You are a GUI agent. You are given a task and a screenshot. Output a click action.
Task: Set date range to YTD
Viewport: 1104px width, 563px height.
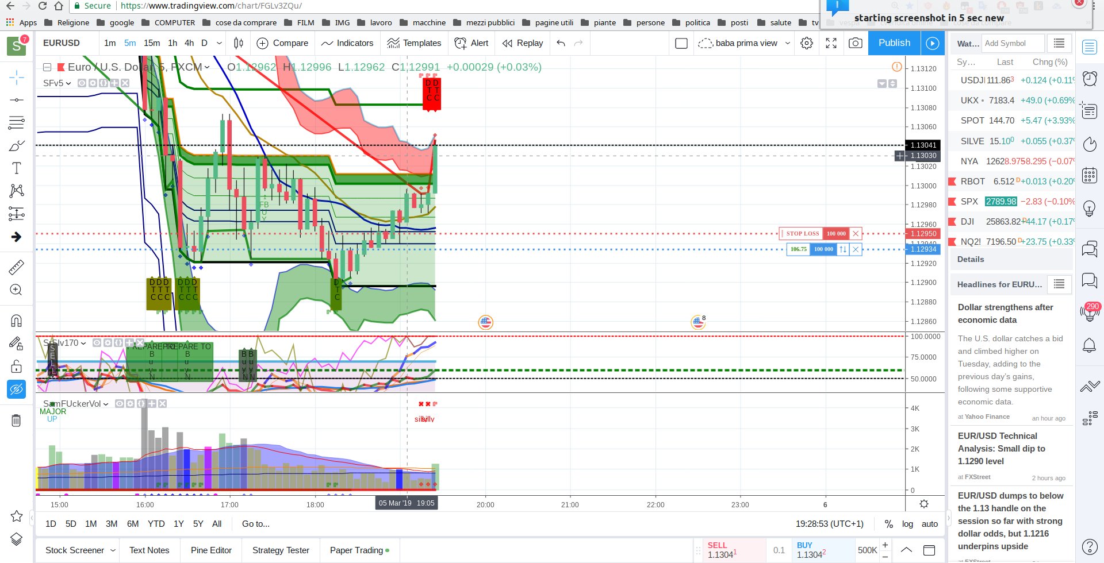156,524
